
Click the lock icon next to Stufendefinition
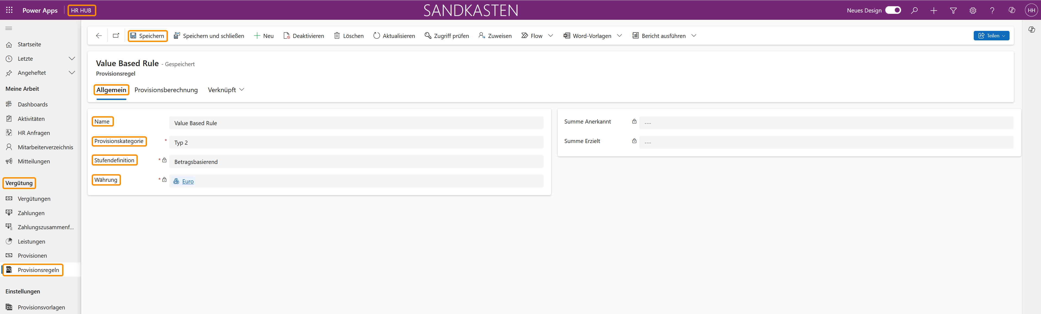164,160
